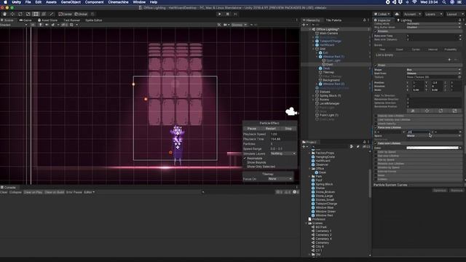Toggle Center pivot mode button
The image size is (466, 262).
pos(66,14)
